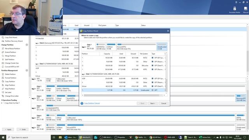Select Disk 6 C:(BitLocker) partition in disk map
The height and width of the screenshot is (140, 249).
[x=151, y=117]
